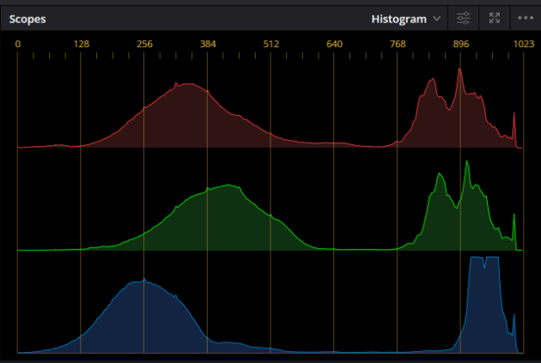Click the Histogram scope type label
Image resolution: width=541 pixels, height=363 pixels.
click(x=400, y=18)
